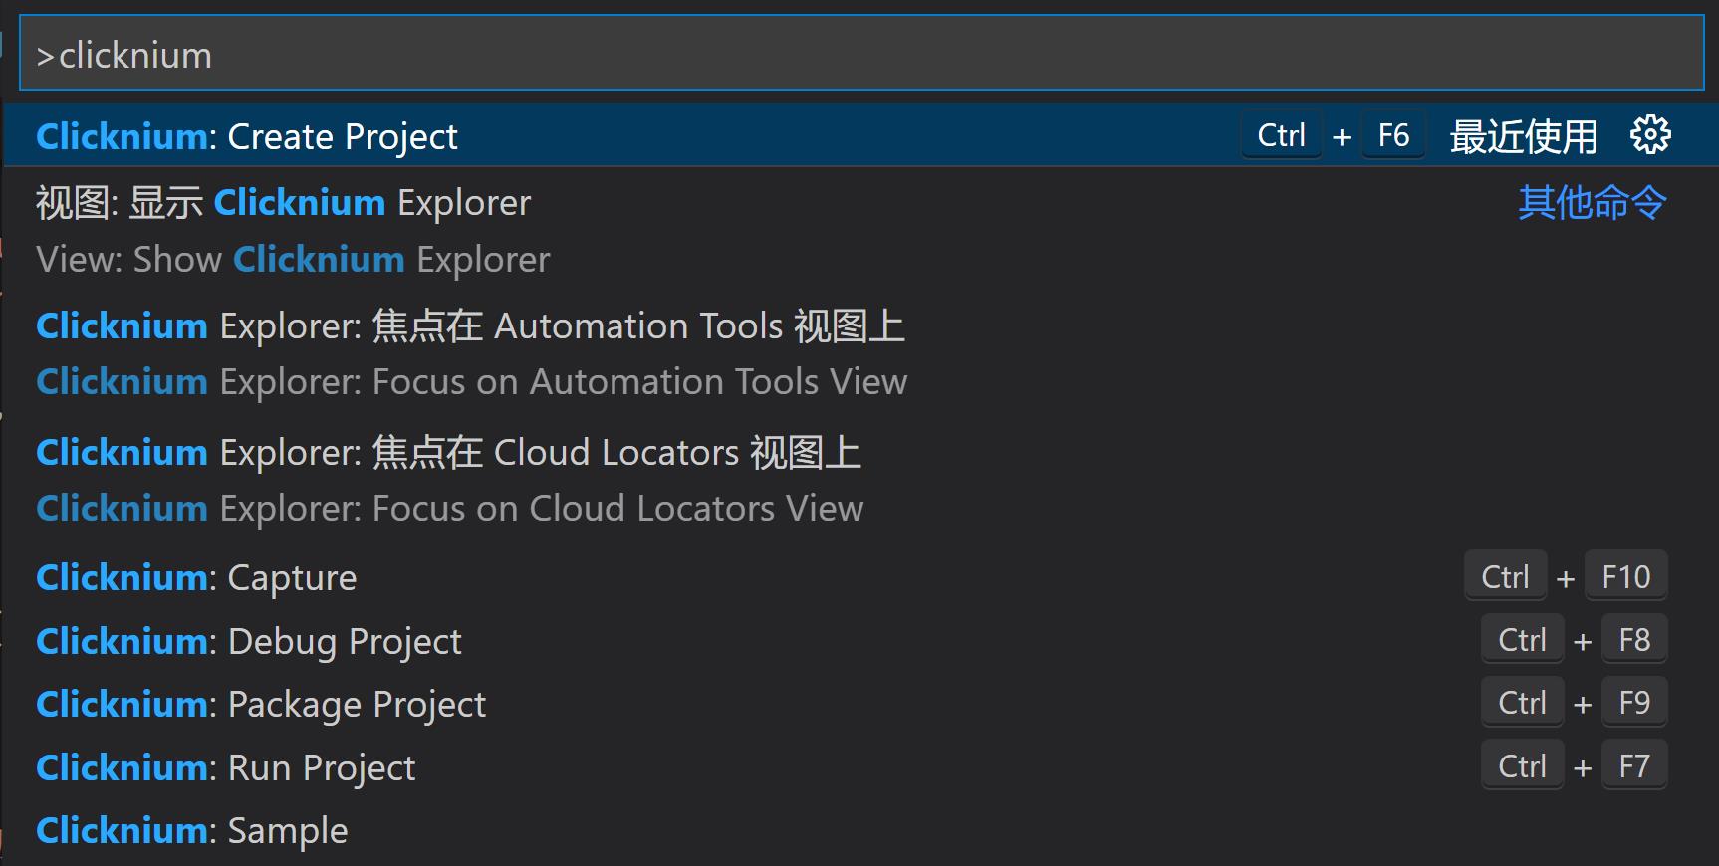
Task: Choose Focus on Cloud Locators View command
Action: [x=861, y=480]
